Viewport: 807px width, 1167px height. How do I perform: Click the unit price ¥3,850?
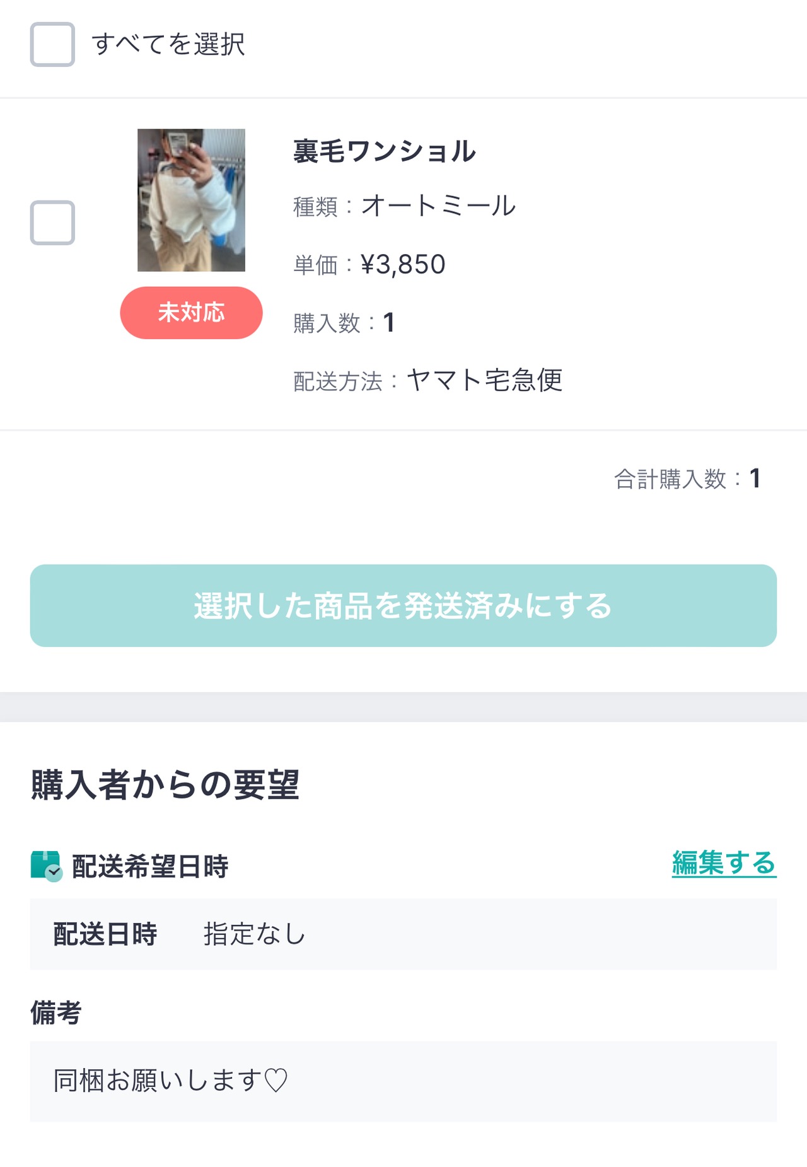click(403, 264)
